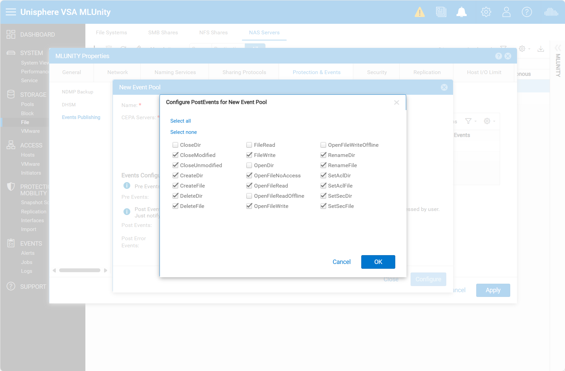Open the user account icon

506,12
